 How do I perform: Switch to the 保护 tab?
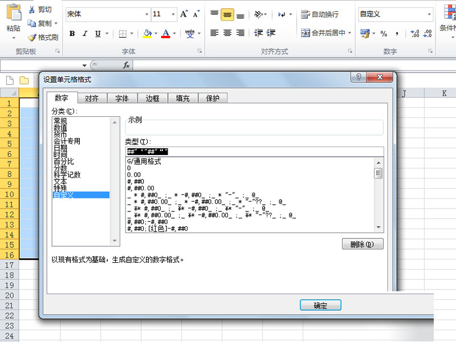[x=213, y=99]
